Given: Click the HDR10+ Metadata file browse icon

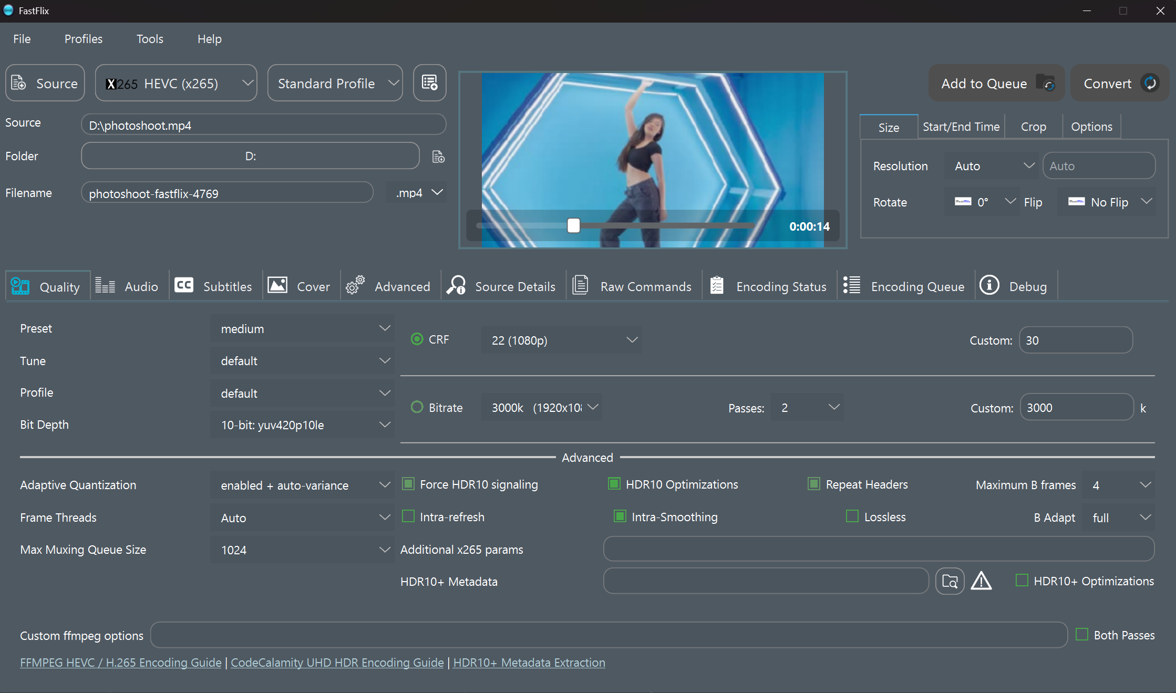Looking at the screenshot, I should (x=950, y=581).
